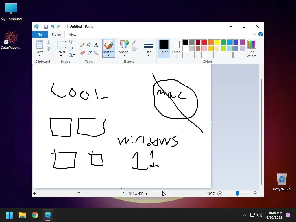The image size is (296, 222).
Task: Open the Shape outline dropdown
Action: (x=135, y=42)
